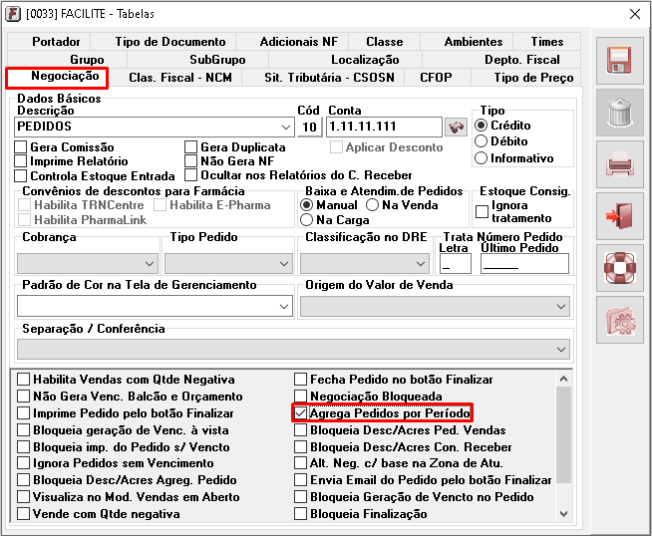
Task: Open Separação / Conferência dropdown
Action: (x=561, y=350)
